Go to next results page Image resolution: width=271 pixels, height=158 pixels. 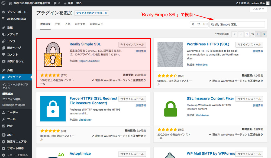(x=258, y=34)
